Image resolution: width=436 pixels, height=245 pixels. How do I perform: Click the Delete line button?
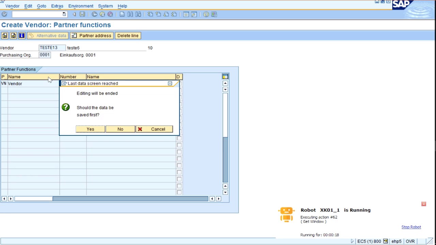(128, 35)
